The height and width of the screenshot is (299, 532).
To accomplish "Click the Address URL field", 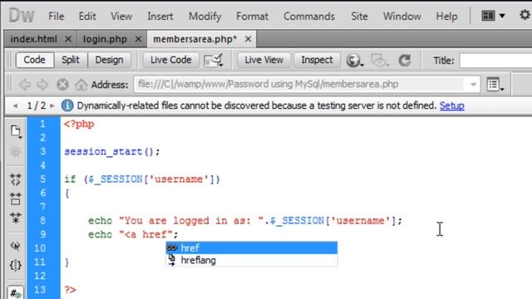I will point(300,85).
